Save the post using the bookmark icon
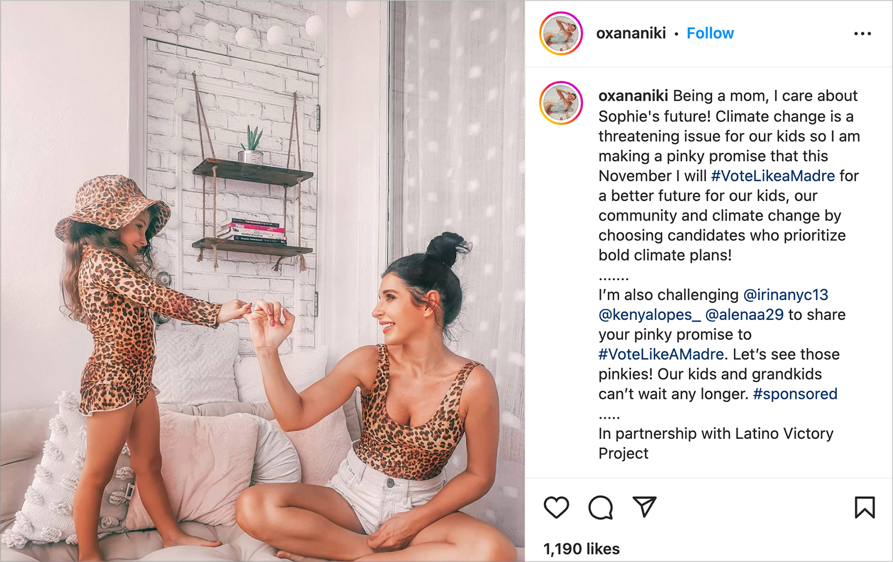The image size is (893, 562). (x=864, y=507)
